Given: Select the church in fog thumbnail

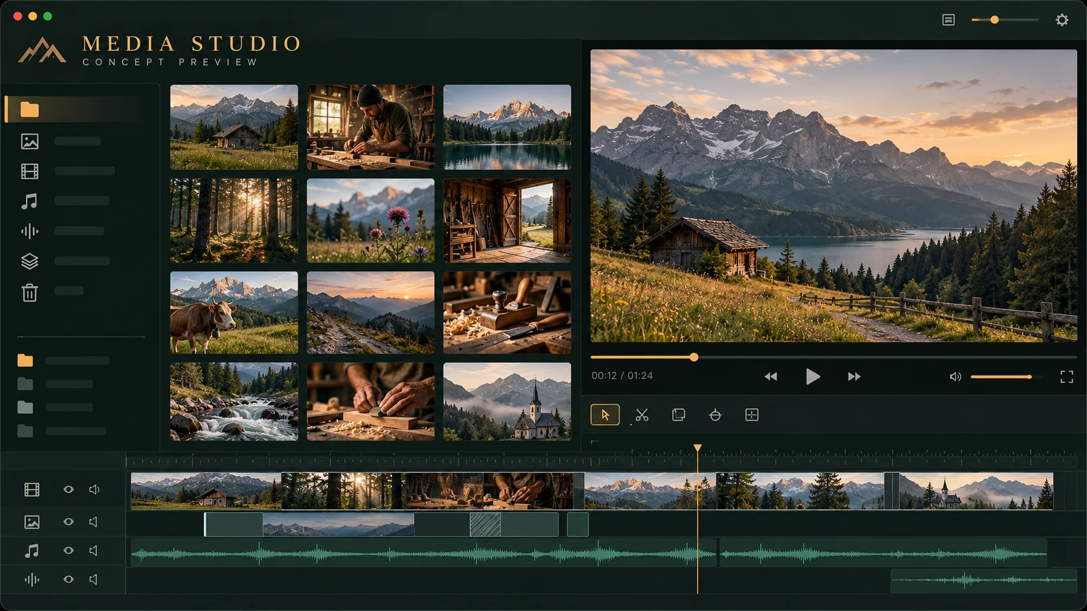Looking at the screenshot, I should pyautogui.click(x=507, y=402).
